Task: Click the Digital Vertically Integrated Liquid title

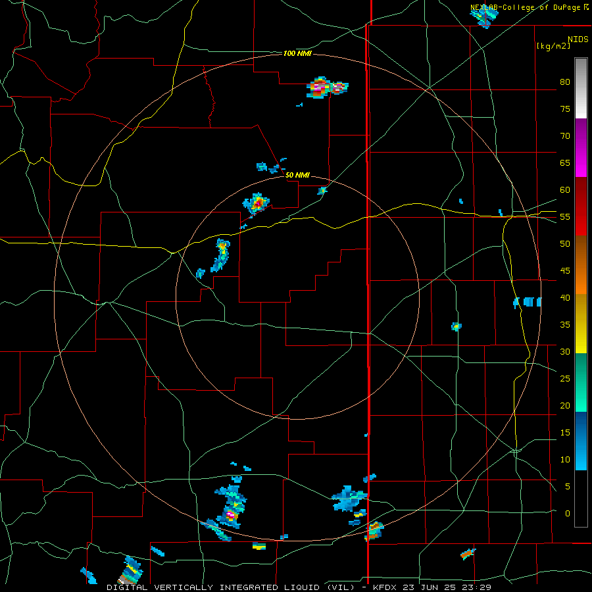Action: 231,587
